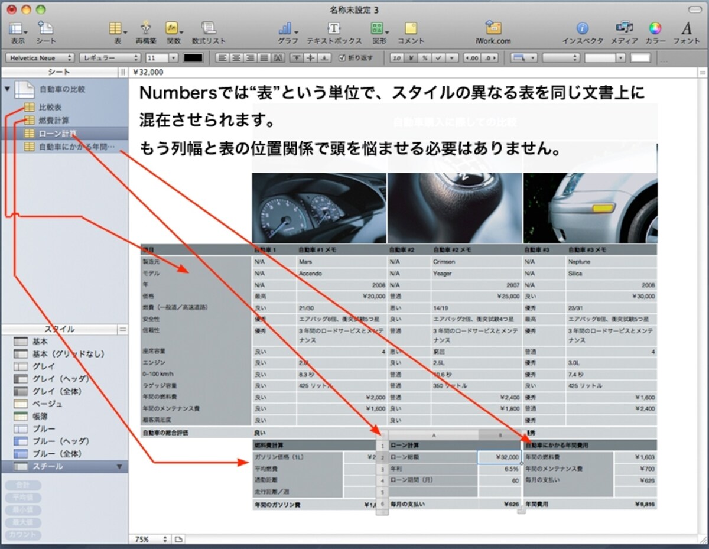
Task: Click the 6.5% 年利 cell
Action: click(x=499, y=469)
